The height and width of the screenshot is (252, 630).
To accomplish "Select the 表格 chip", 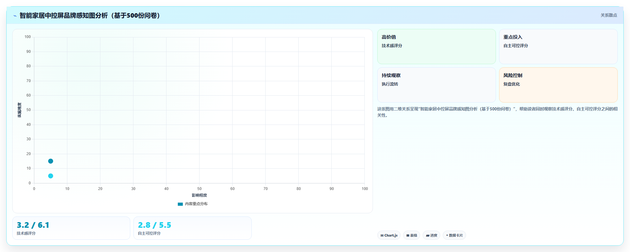I will (x=411, y=235).
